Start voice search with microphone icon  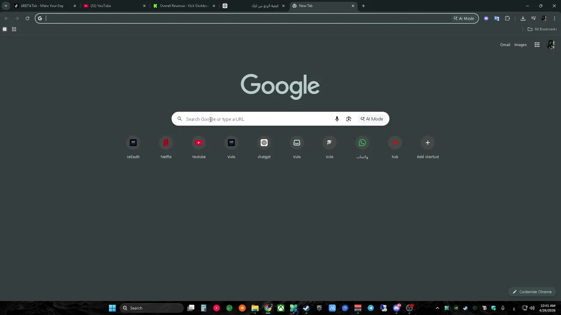click(337, 119)
